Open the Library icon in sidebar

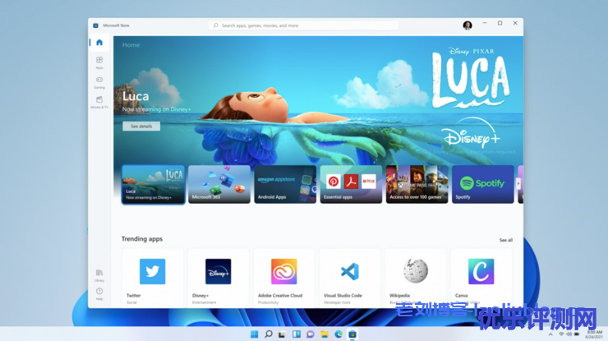pos(99,274)
